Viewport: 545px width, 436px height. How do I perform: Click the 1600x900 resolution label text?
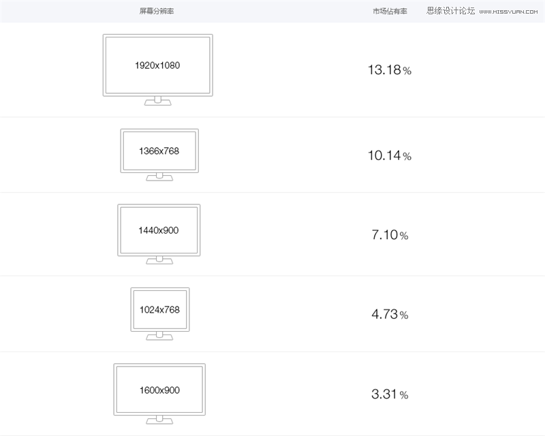tap(159, 390)
